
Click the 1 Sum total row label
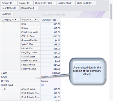(x=20, y=73)
